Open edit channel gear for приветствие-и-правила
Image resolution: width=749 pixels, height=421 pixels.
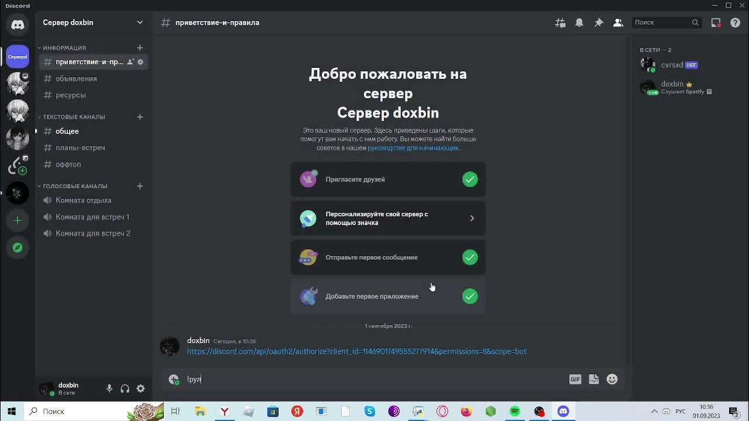[x=140, y=62]
